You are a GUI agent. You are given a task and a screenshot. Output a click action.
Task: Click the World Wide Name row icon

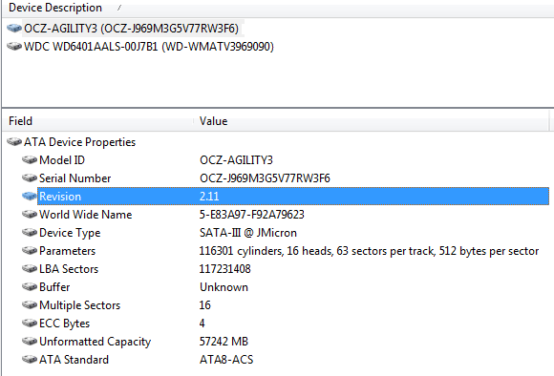click(30, 215)
